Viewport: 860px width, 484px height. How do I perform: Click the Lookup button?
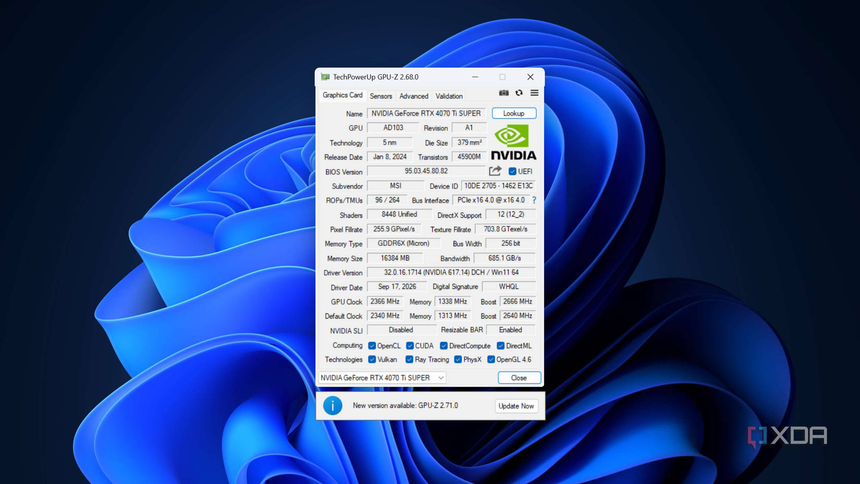(514, 113)
